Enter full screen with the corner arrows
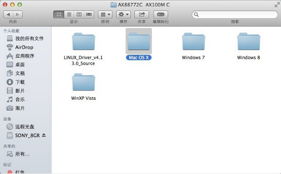Screen dimensions: 281x174 coord(277,5)
